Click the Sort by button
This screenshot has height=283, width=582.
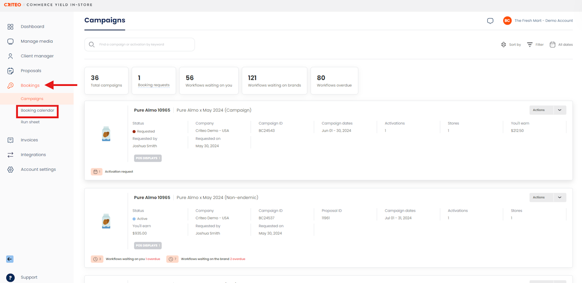click(511, 45)
